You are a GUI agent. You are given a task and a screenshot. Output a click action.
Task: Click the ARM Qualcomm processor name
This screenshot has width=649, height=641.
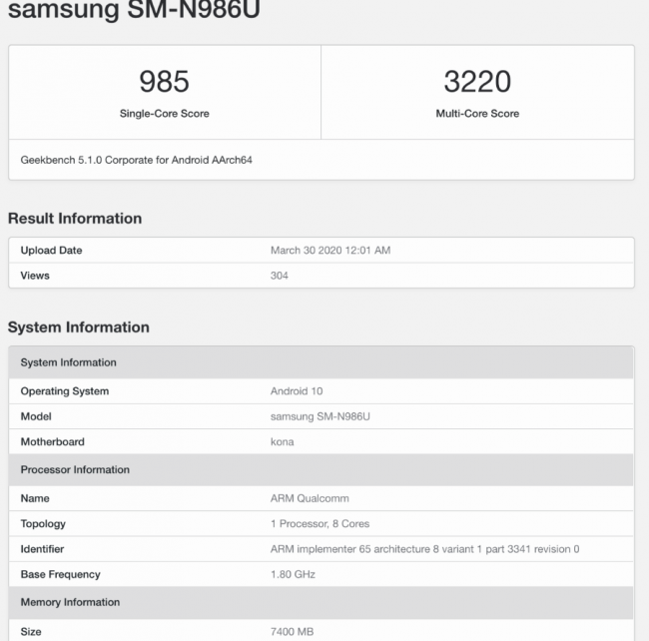pos(310,498)
